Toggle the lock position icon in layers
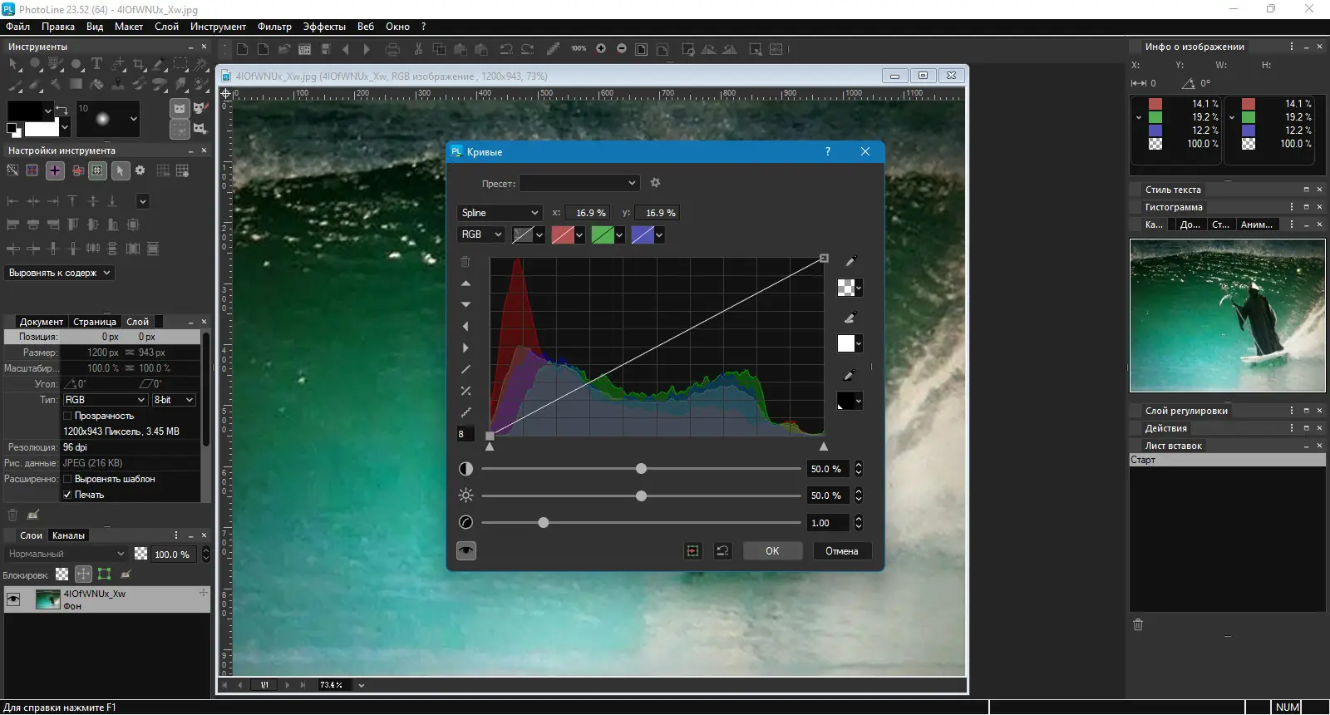The width and height of the screenshot is (1330, 715). click(83, 574)
